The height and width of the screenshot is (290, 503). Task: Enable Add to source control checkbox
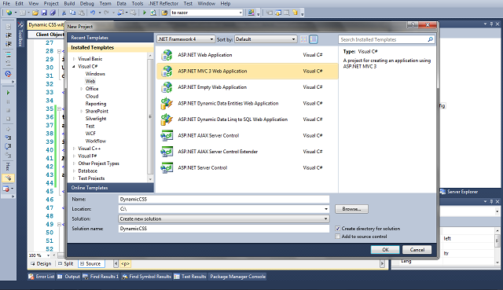pos(337,237)
